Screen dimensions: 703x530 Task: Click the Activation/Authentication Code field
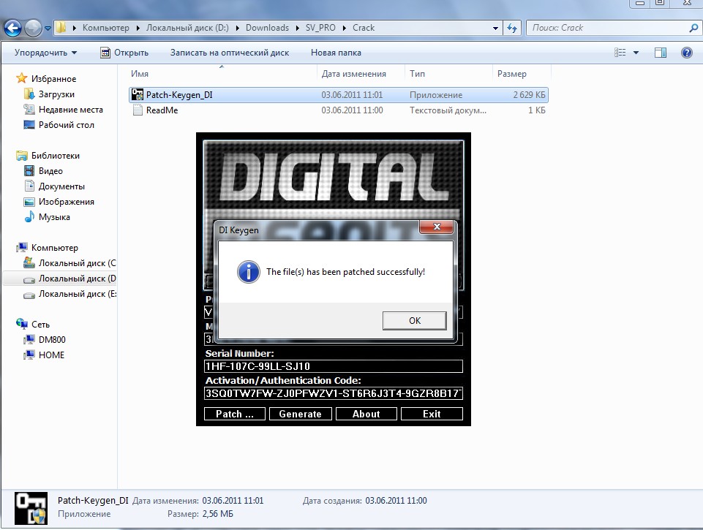coord(333,393)
